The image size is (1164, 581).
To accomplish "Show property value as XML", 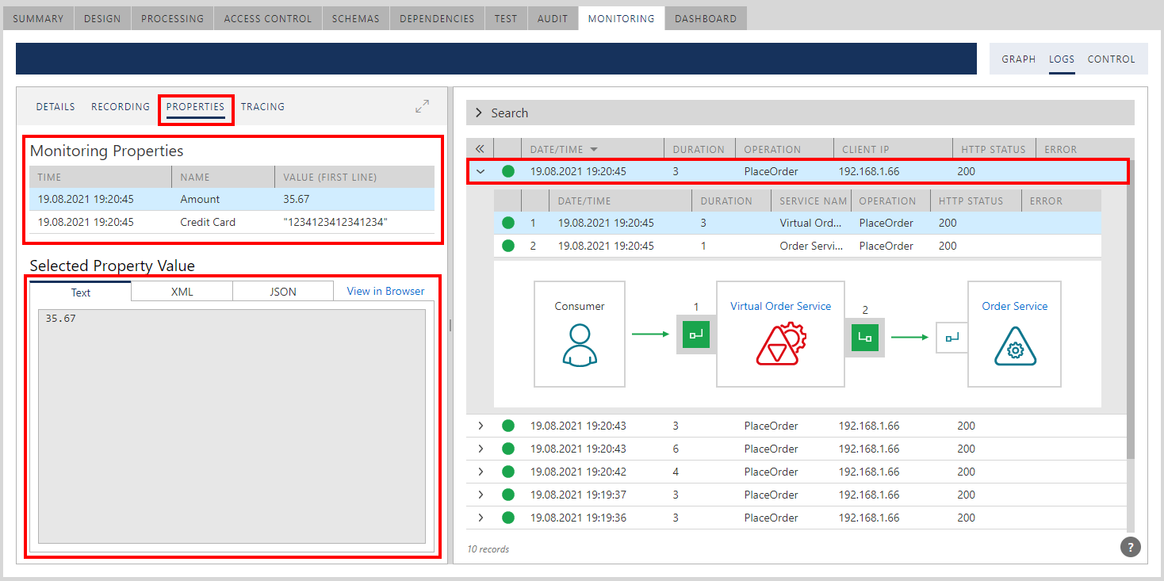I will pos(182,292).
